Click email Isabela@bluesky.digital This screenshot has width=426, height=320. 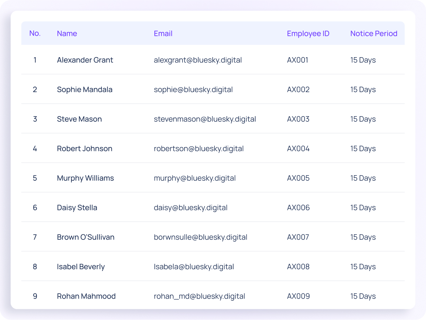194,267
